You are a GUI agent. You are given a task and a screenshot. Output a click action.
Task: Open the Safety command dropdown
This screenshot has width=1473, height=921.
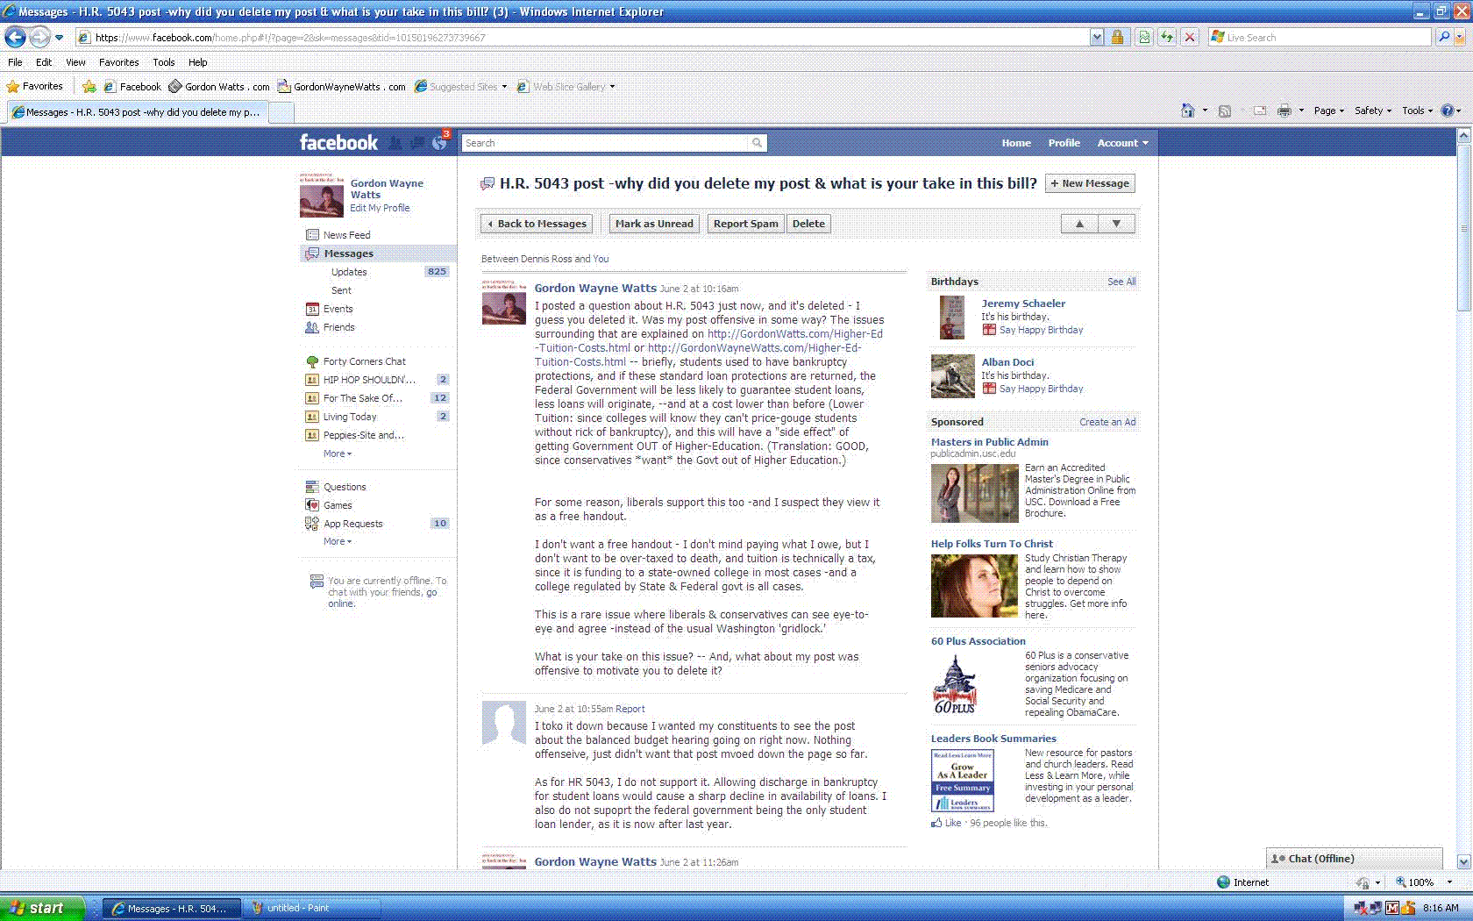tap(1373, 111)
